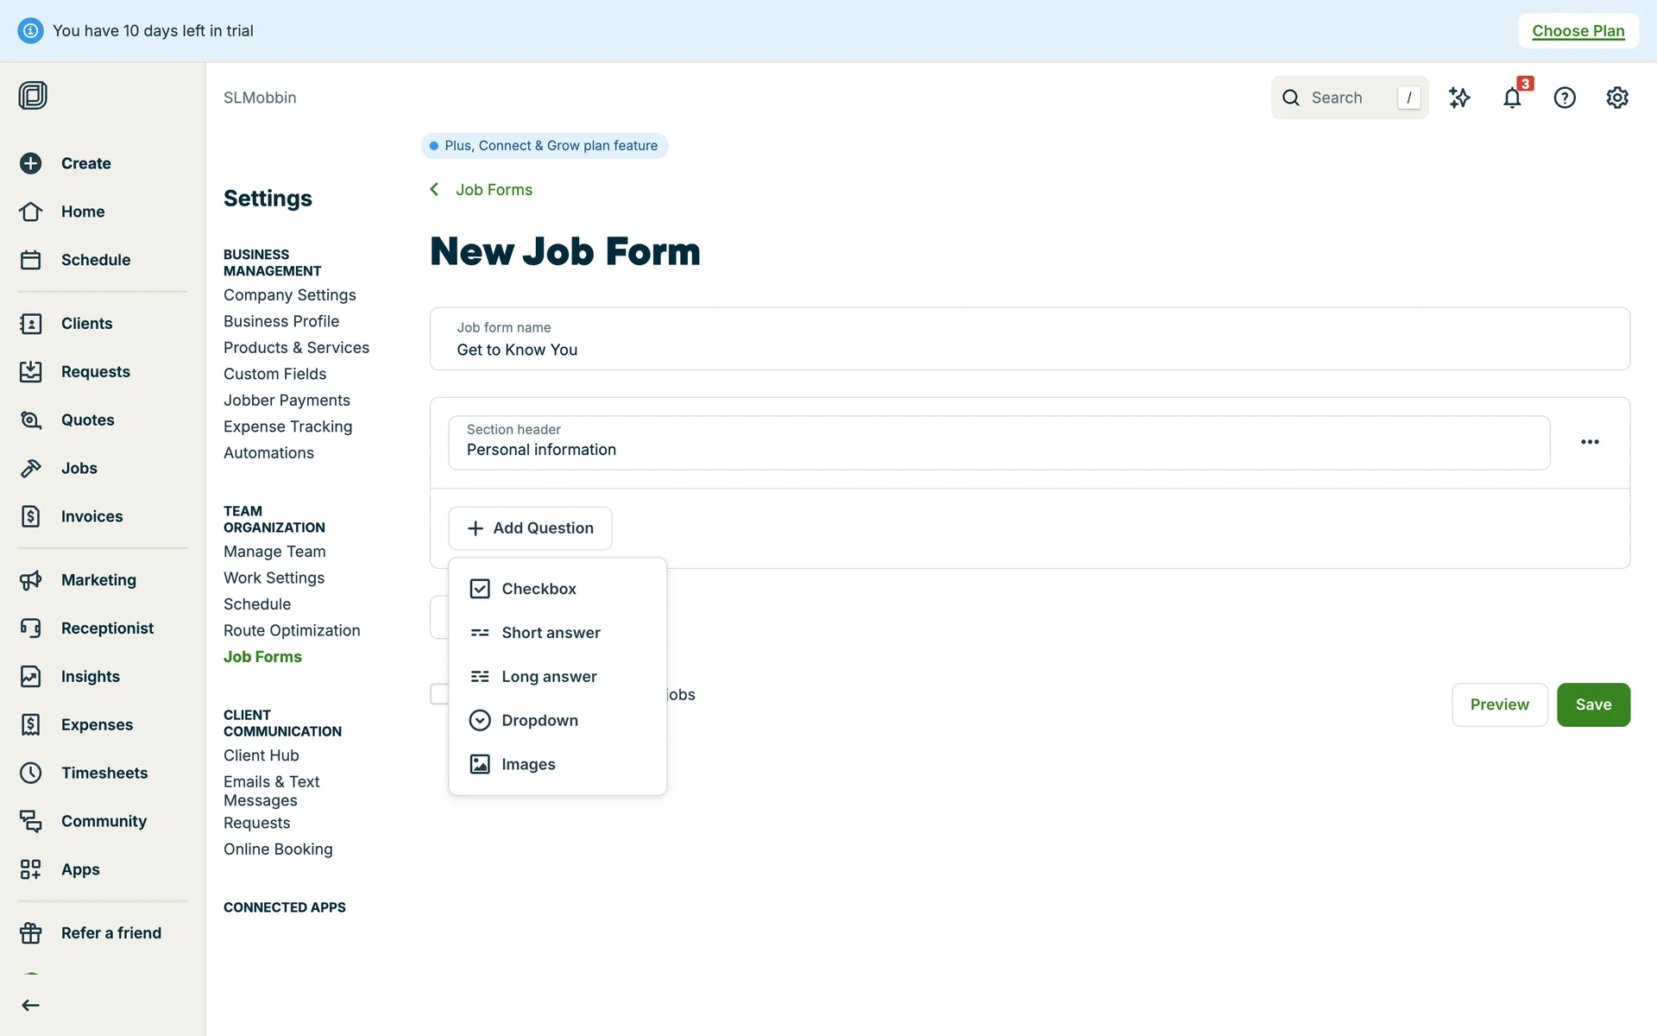
Task: Click the Add Question dropdown button
Action: [x=530, y=528]
